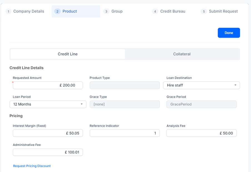Screen dimensions: 251x172
Task: Click the step 3 Group number badge
Action: coord(106,12)
